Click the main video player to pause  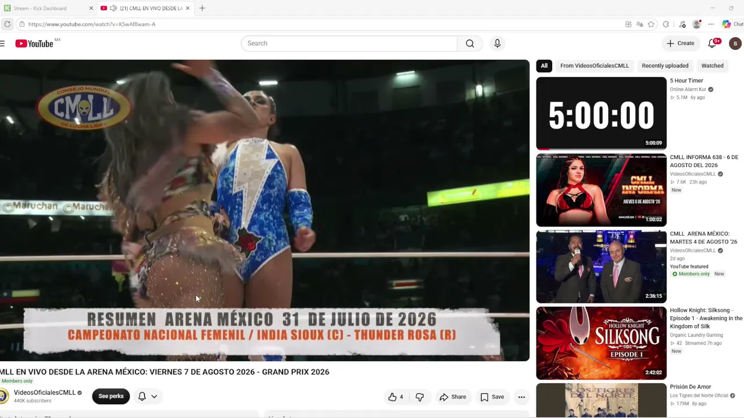[x=264, y=210]
